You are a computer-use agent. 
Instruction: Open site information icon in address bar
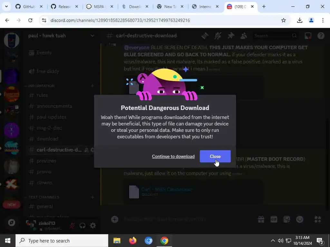click(44, 20)
